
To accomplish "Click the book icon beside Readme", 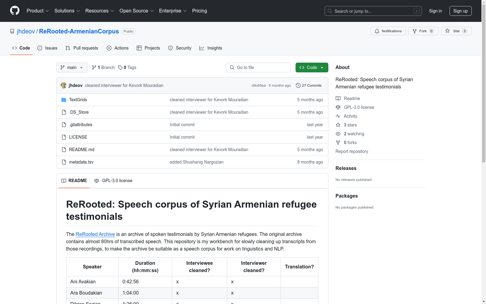I will [x=338, y=98].
